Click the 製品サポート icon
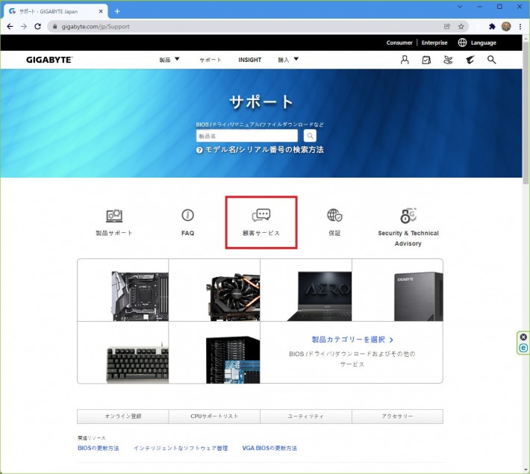The image size is (530, 474). coord(114,216)
